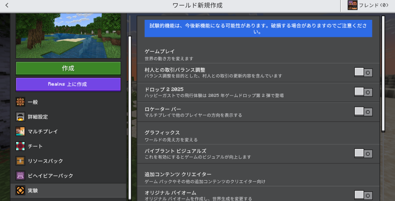Screen dimensions: 395x201
Task: Click オリジナル バイオームを作成し description text
Action: [x=198, y=199]
